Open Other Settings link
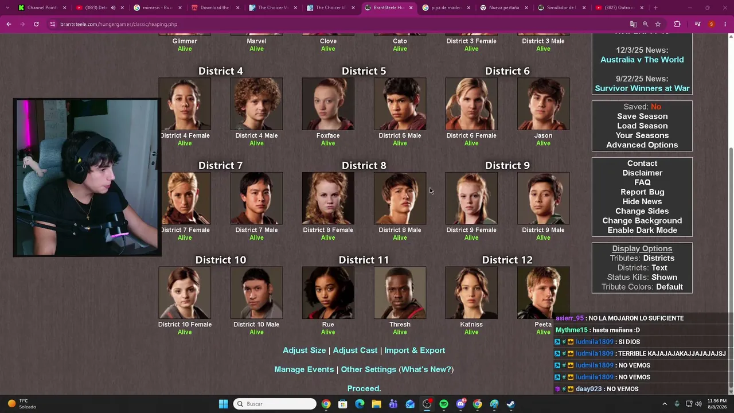The height and width of the screenshot is (413, 734). [x=369, y=369]
